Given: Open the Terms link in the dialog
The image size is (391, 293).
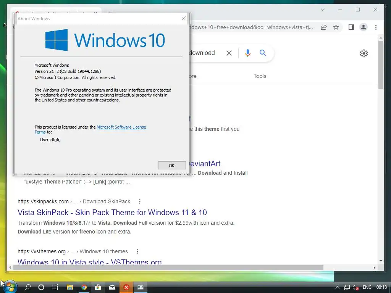Looking at the screenshot, I should (x=40, y=132).
